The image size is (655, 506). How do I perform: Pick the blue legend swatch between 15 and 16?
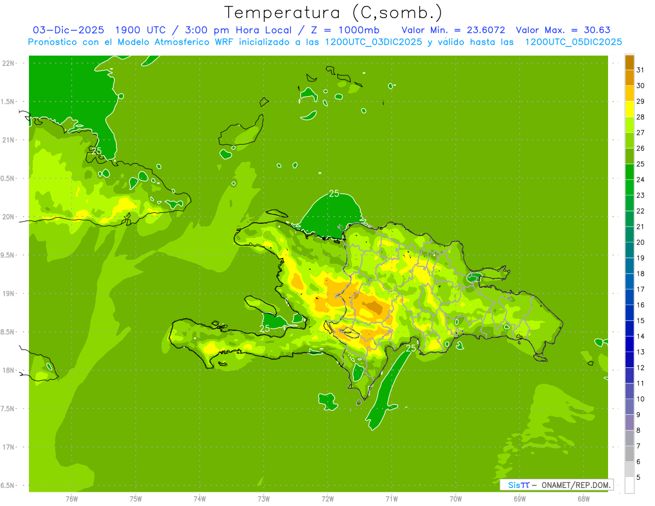point(629,313)
